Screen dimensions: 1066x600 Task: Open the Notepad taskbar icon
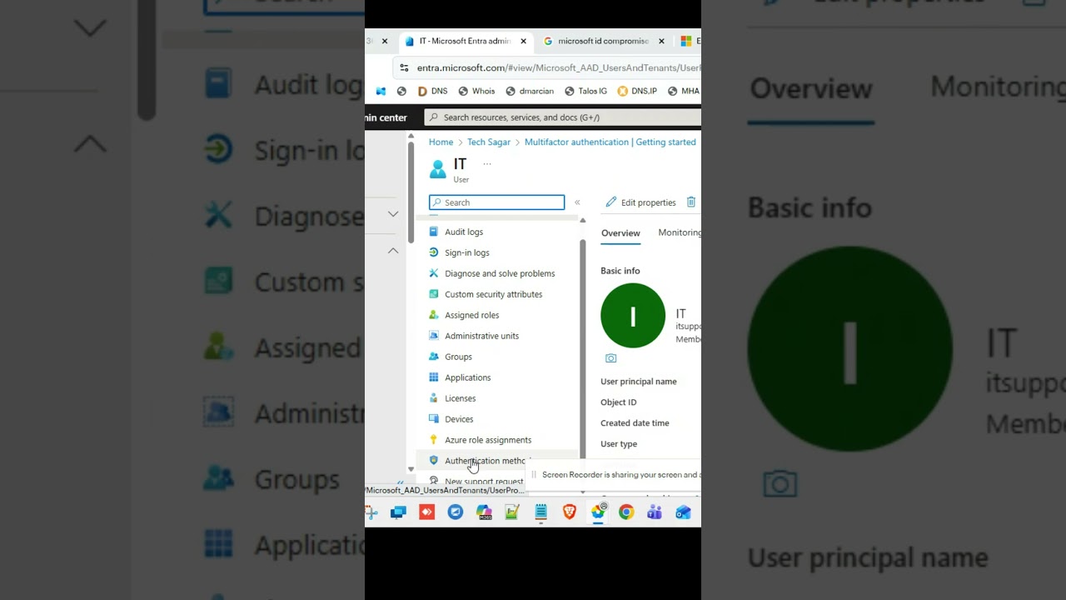pyautogui.click(x=540, y=512)
